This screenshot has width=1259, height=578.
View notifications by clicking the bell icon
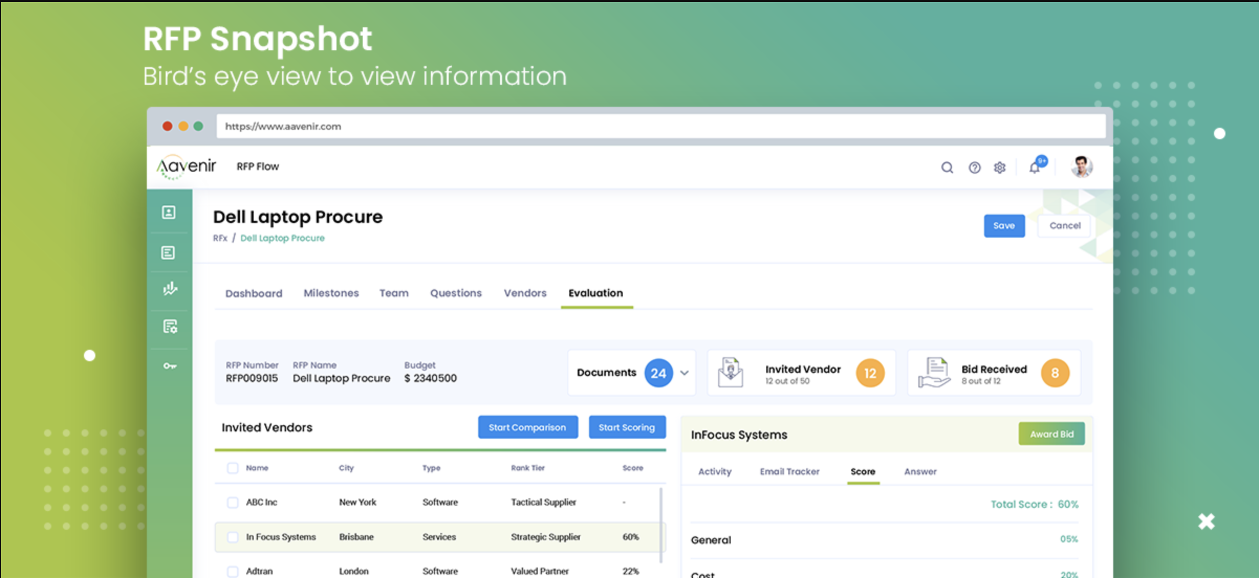tap(1034, 168)
